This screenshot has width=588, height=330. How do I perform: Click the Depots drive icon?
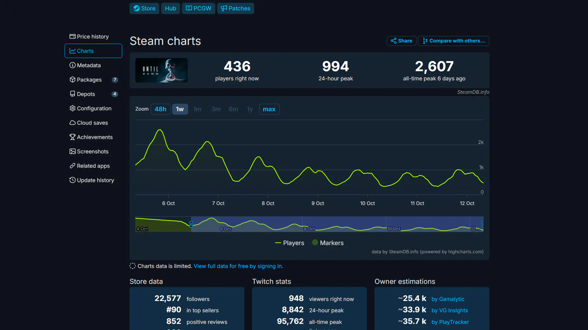click(x=73, y=94)
